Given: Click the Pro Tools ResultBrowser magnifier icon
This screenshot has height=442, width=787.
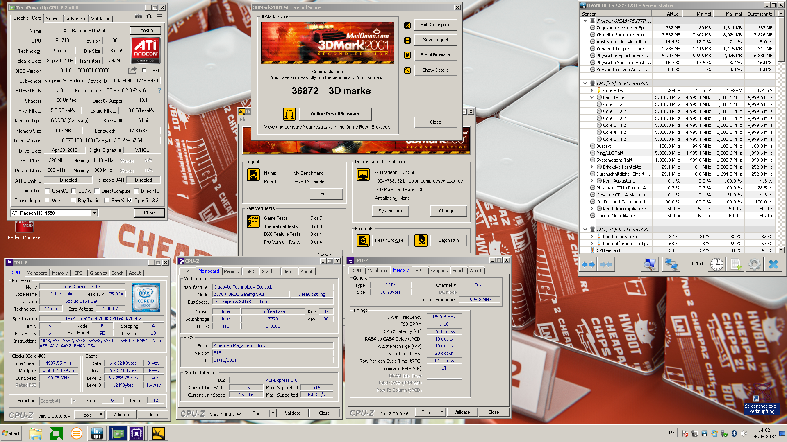Looking at the screenshot, I should pyautogui.click(x=363, y=241).
